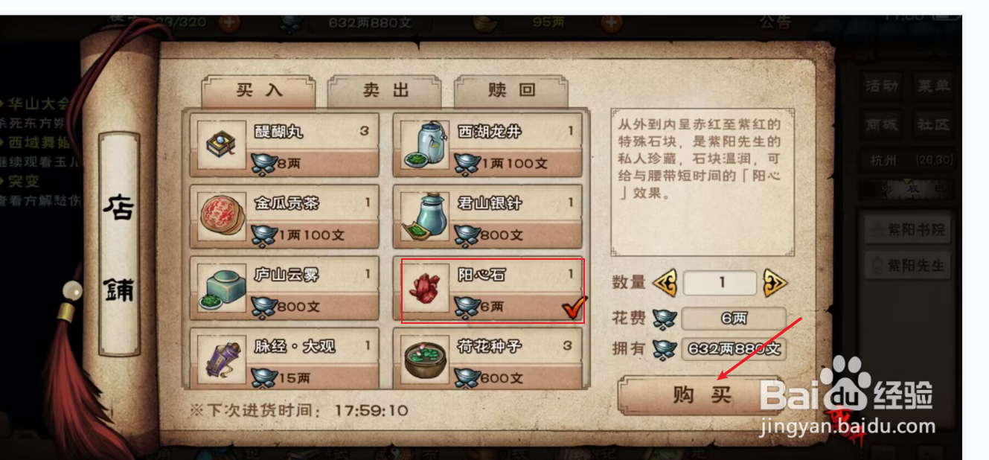Open the 赎回 tab
The image size is (989, 460).
point(512,91)
